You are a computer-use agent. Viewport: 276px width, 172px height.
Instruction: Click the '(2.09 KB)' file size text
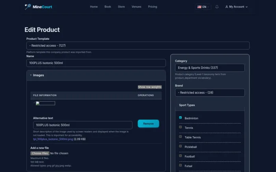[80, 139]
